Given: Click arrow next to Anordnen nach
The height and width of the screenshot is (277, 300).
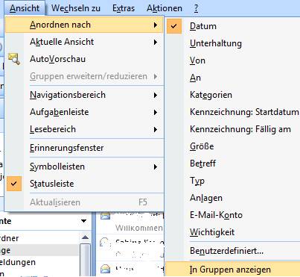Looking at the screenshot, I should click(156, 25).
